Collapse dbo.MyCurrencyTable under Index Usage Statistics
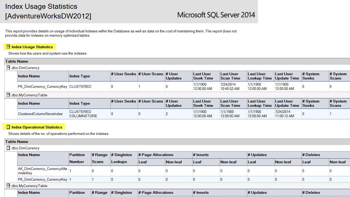350x197 pixels. coord(8,95)
